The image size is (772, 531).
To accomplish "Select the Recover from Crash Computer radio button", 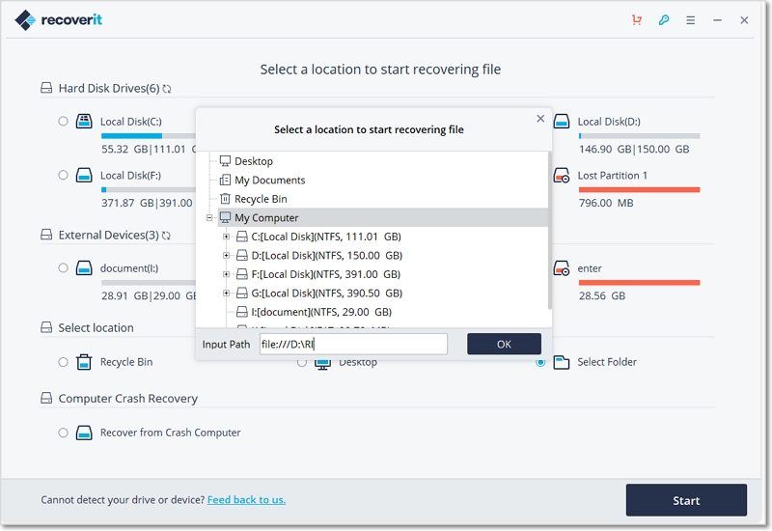I will (63, 433).
